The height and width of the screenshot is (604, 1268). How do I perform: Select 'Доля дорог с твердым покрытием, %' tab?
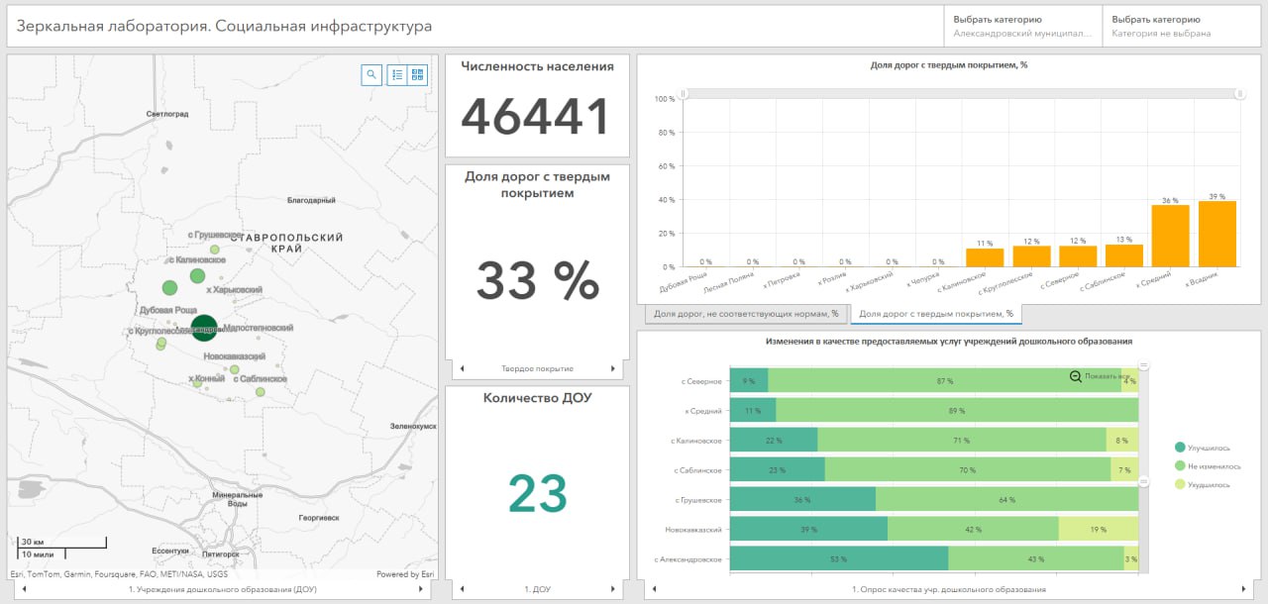(936, 314)
